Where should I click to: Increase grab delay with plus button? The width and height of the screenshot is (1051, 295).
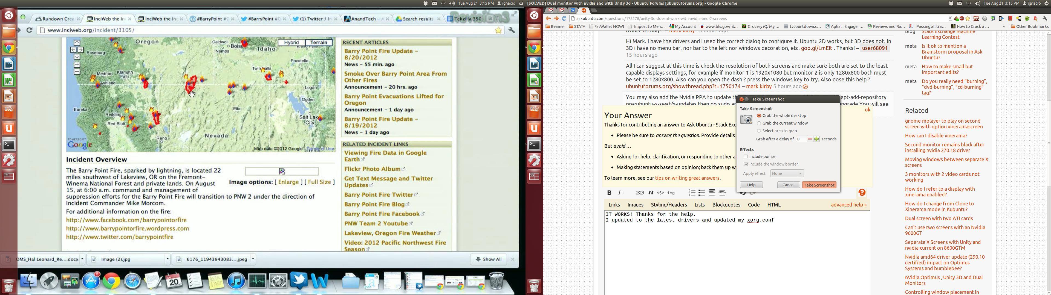(x=816, y=139)
